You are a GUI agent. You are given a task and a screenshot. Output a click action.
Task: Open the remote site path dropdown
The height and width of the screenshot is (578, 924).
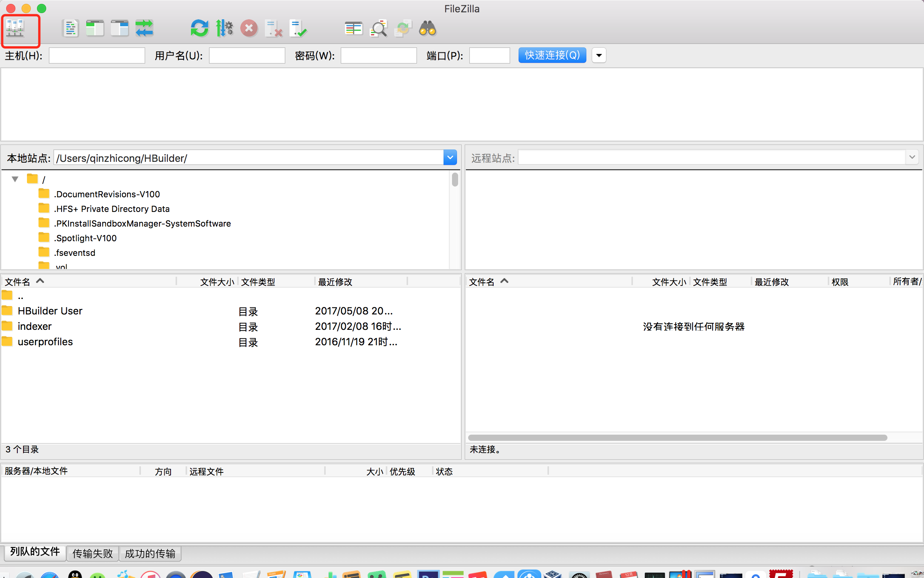click(912, 157)
